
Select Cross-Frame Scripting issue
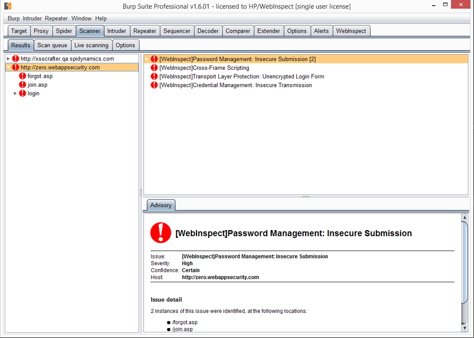pos(204,68)
